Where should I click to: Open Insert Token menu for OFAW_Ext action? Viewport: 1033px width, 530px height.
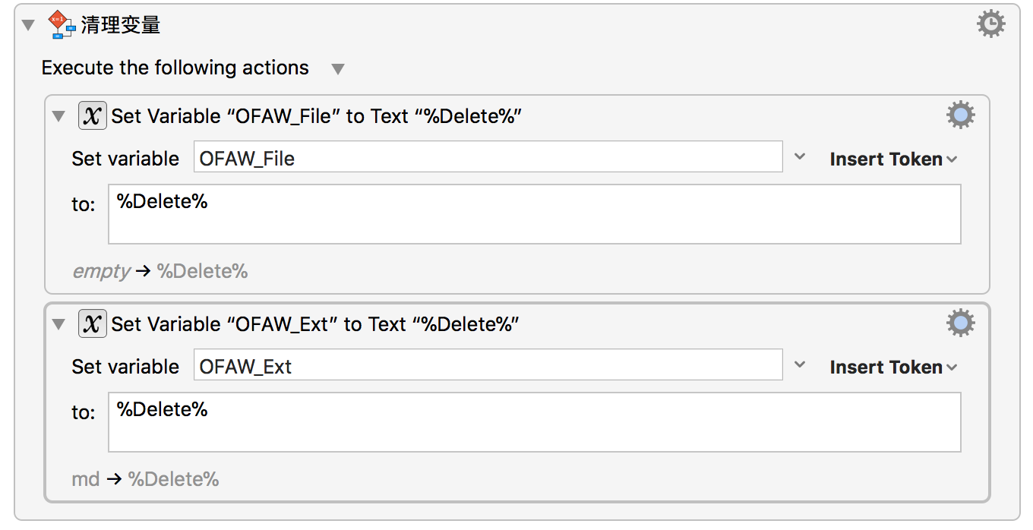coord(893,367)
